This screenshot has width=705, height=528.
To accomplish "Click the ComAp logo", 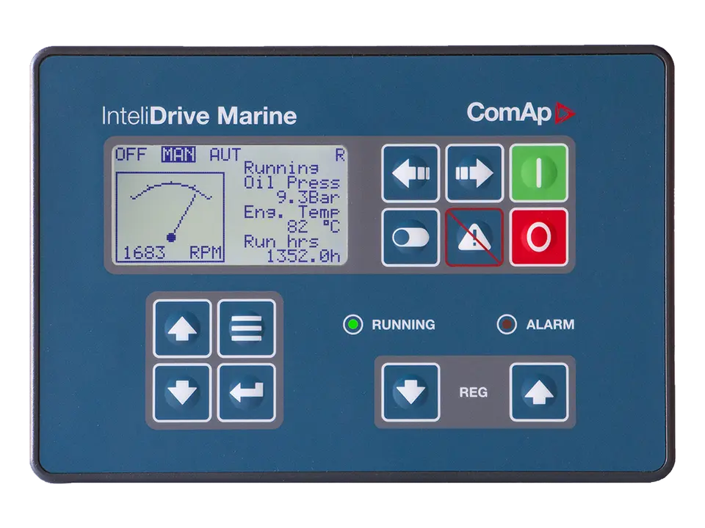I will click(521, 112).
